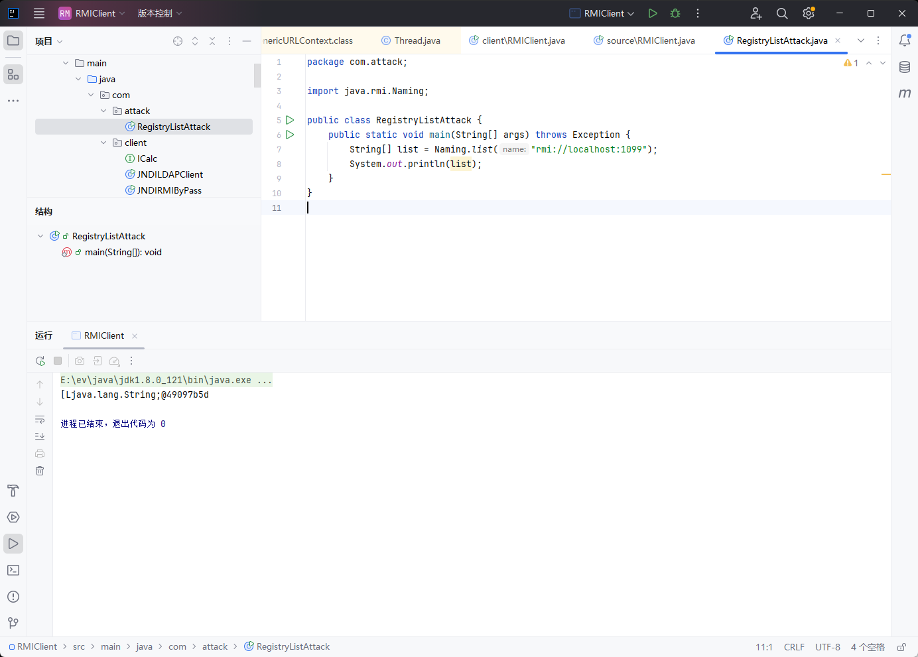Viewport: 918px width, 657px height.
Task: Switch to the source\RMIClient.java tab
Action: pyautogui.click(x=650, y=40)
